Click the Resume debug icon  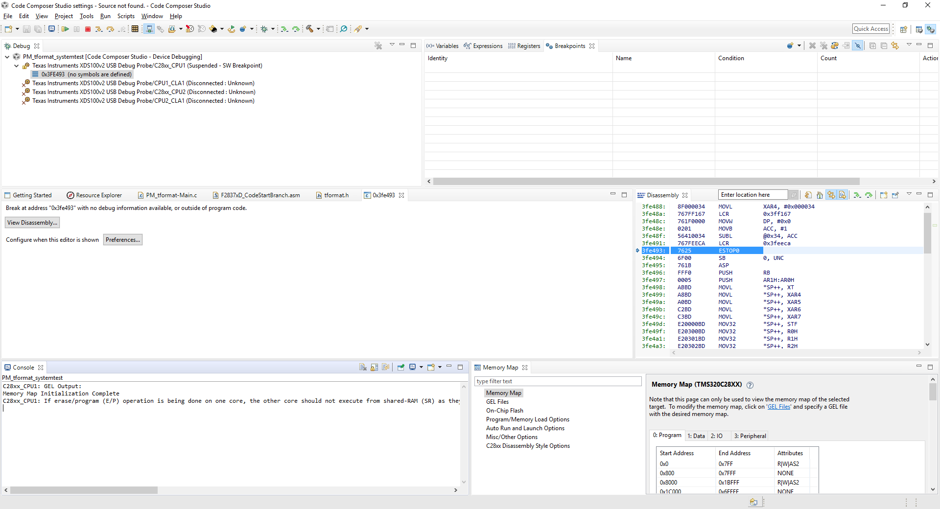click(x=65, y=29)
